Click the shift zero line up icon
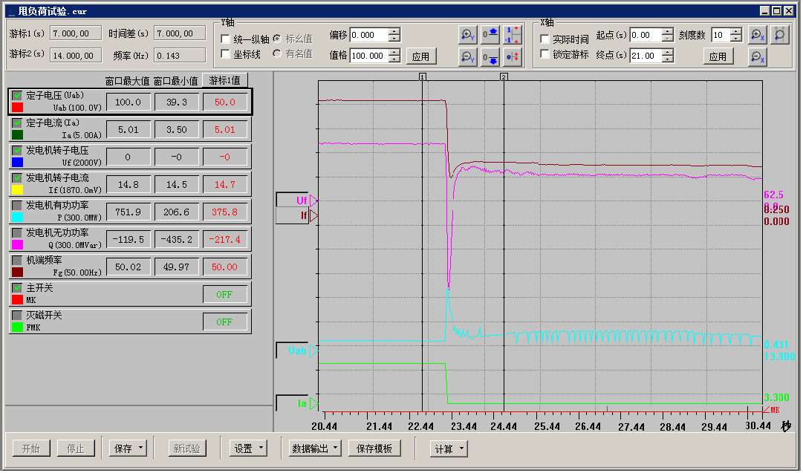Image resolution: width=803 pixels, height=473 pixels. tap(490, 35)
